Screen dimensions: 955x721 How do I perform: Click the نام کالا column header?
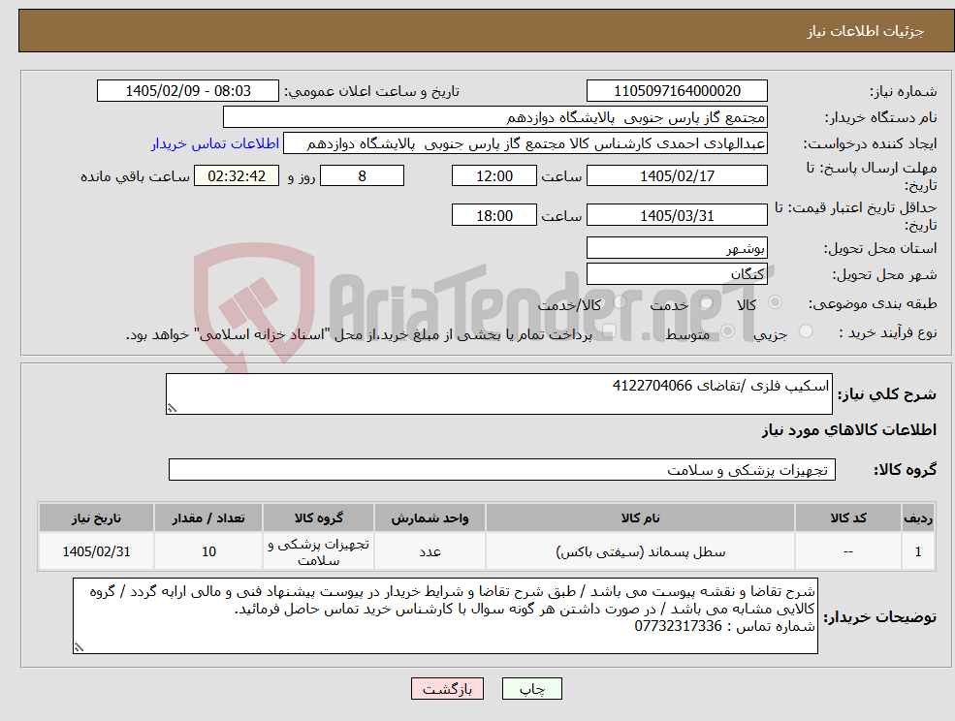tap(640, 518)
